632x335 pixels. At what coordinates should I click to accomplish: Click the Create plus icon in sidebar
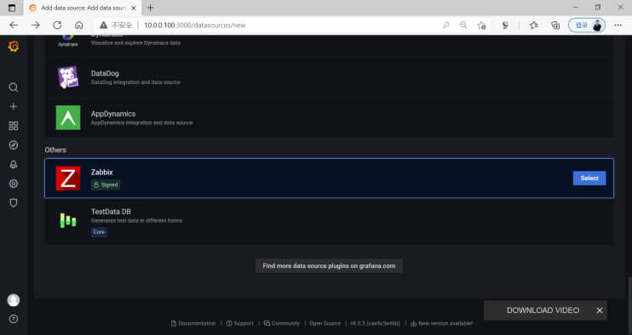pos(14,106)
